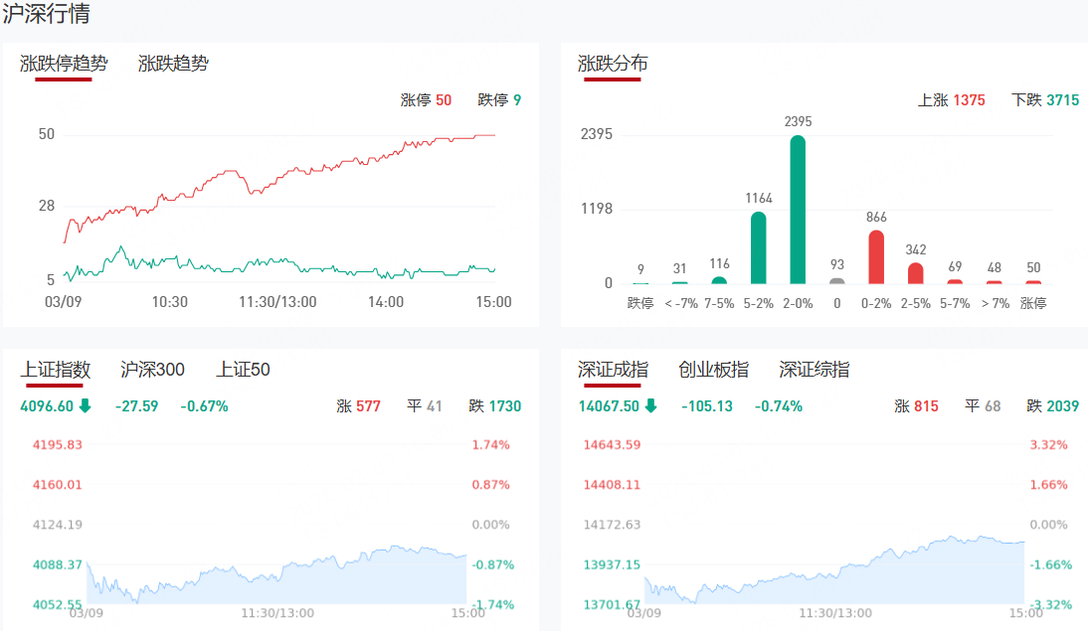Viewport: 1088px width, 631px height.
Task: Switch to the 涨跌趋势 tab
Action: coord(173,64)
